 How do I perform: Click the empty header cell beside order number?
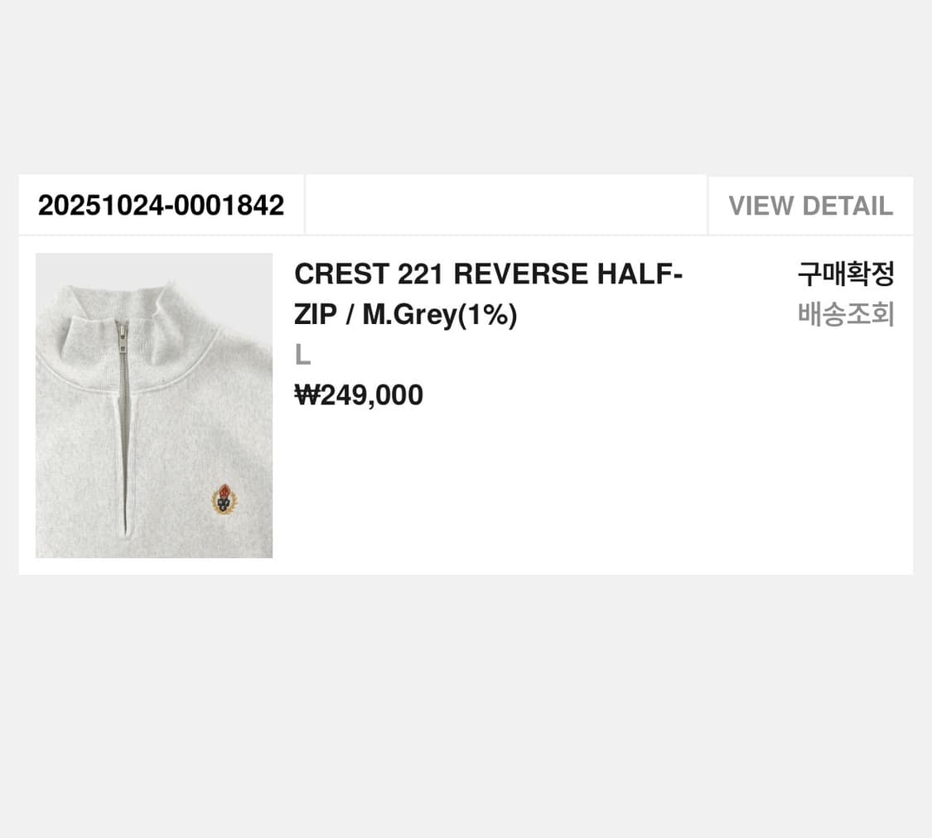(506, 205)
